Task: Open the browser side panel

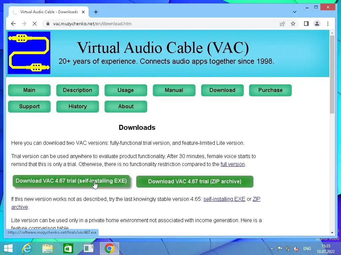Action: coord(306,24)
